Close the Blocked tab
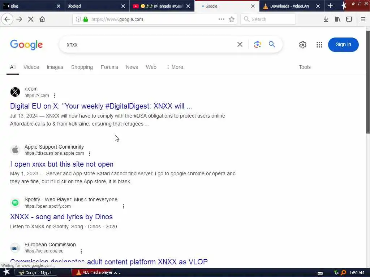The height and width of the screenshot is (277, 370). point(123,6)
